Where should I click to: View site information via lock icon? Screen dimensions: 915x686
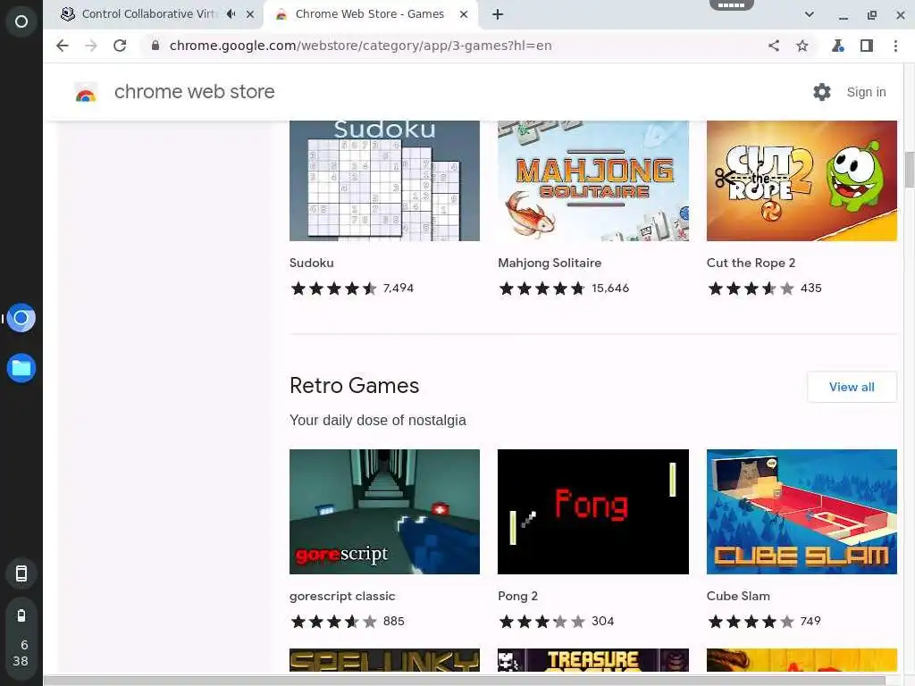(155, 46)
